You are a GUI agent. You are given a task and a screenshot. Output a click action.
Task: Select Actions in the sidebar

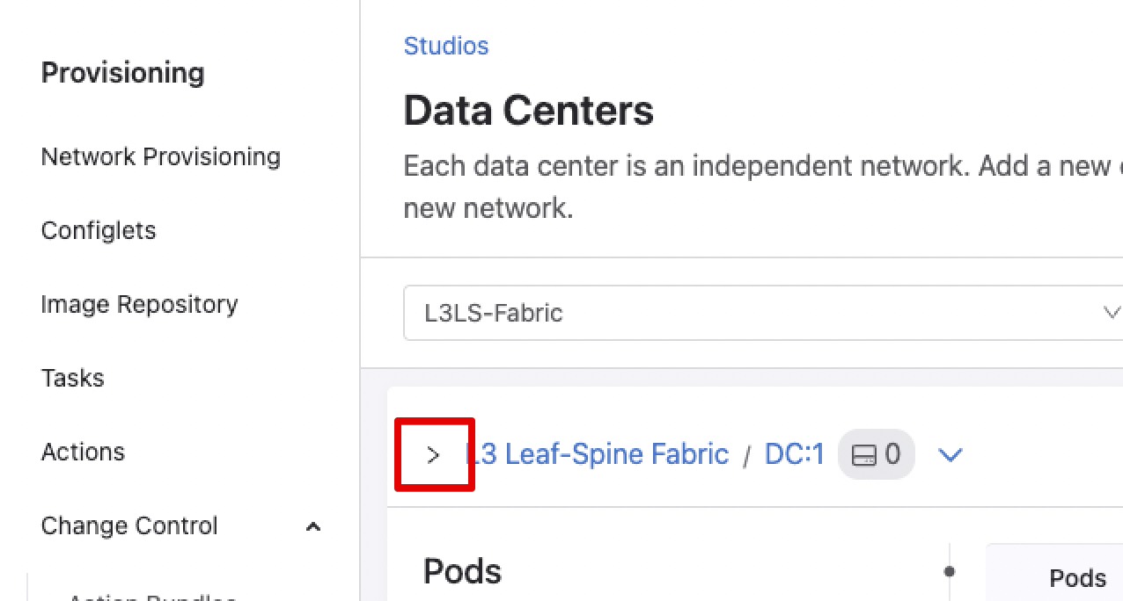(84, 453)
